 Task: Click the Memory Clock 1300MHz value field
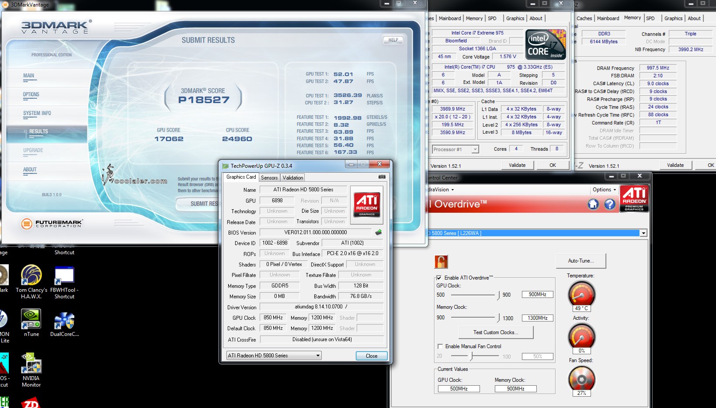click(x=537, y=318)
